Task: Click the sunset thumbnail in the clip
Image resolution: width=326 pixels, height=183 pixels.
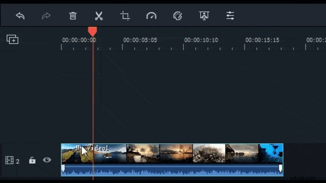Action: (x=176, y=153)
